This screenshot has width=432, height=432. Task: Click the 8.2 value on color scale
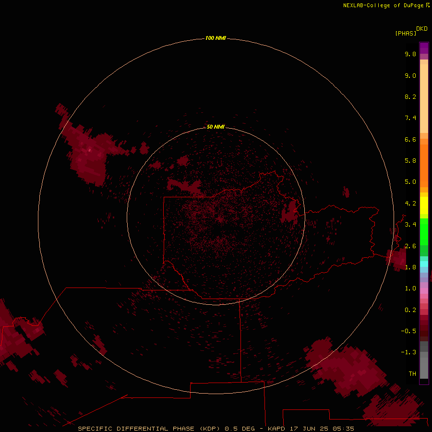(x=410, y=96)
